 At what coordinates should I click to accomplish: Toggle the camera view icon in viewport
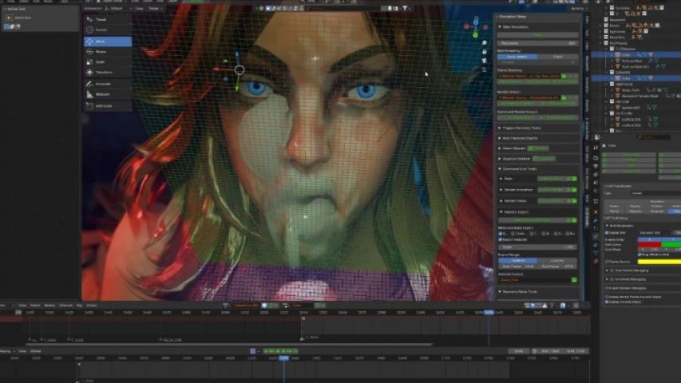tap(485, 61)
